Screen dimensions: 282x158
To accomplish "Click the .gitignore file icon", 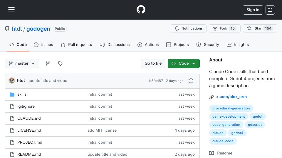I will click(x=12, y=107).
